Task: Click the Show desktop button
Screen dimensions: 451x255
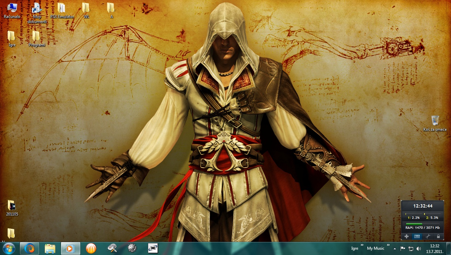Action: click(x=449, y=248)
